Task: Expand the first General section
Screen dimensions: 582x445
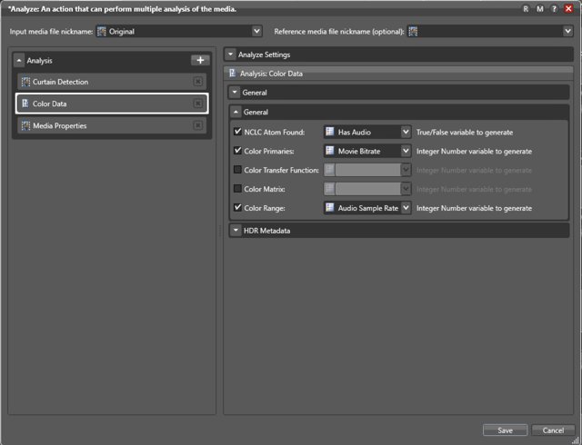Action: coord(235,92)
